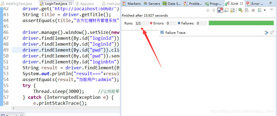The image size is (277, 116).
Task: Close the LoginTest.java editor tab
Action: pos(70,3)
